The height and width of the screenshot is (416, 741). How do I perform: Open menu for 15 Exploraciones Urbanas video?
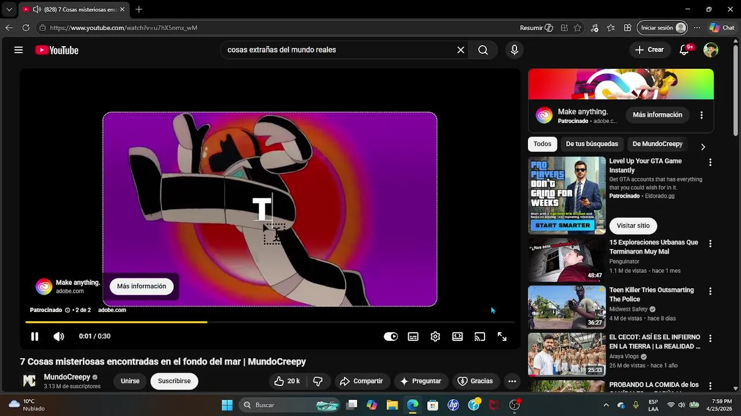click(x=710, y=244)
